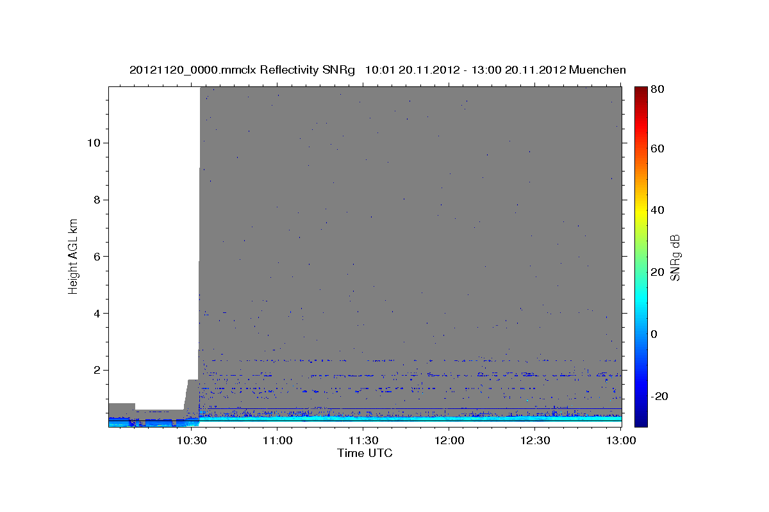Click the 12:30 time tick label
The width and height of the screenshot is (769, 512).
point(536,440)
